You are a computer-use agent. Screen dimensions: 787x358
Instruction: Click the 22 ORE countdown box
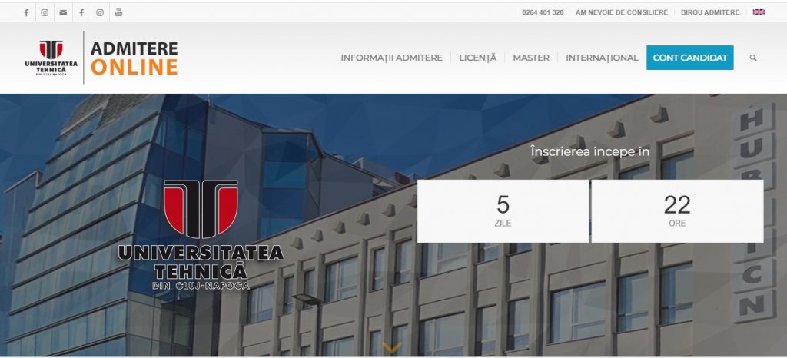(677, 211)
